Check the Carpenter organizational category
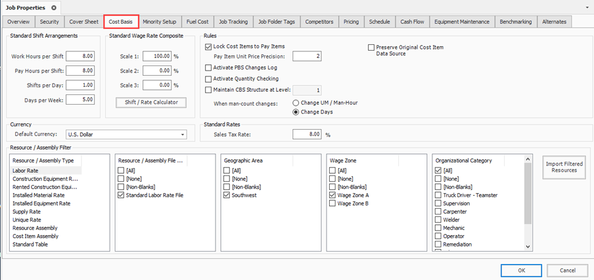 point(438,211)
